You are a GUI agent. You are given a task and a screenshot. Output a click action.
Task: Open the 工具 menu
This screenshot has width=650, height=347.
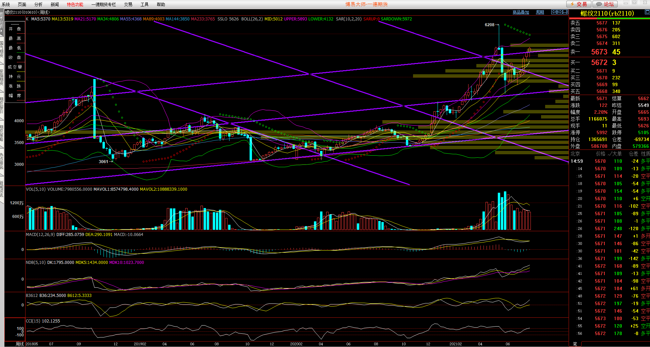click(x=144, y=4)
